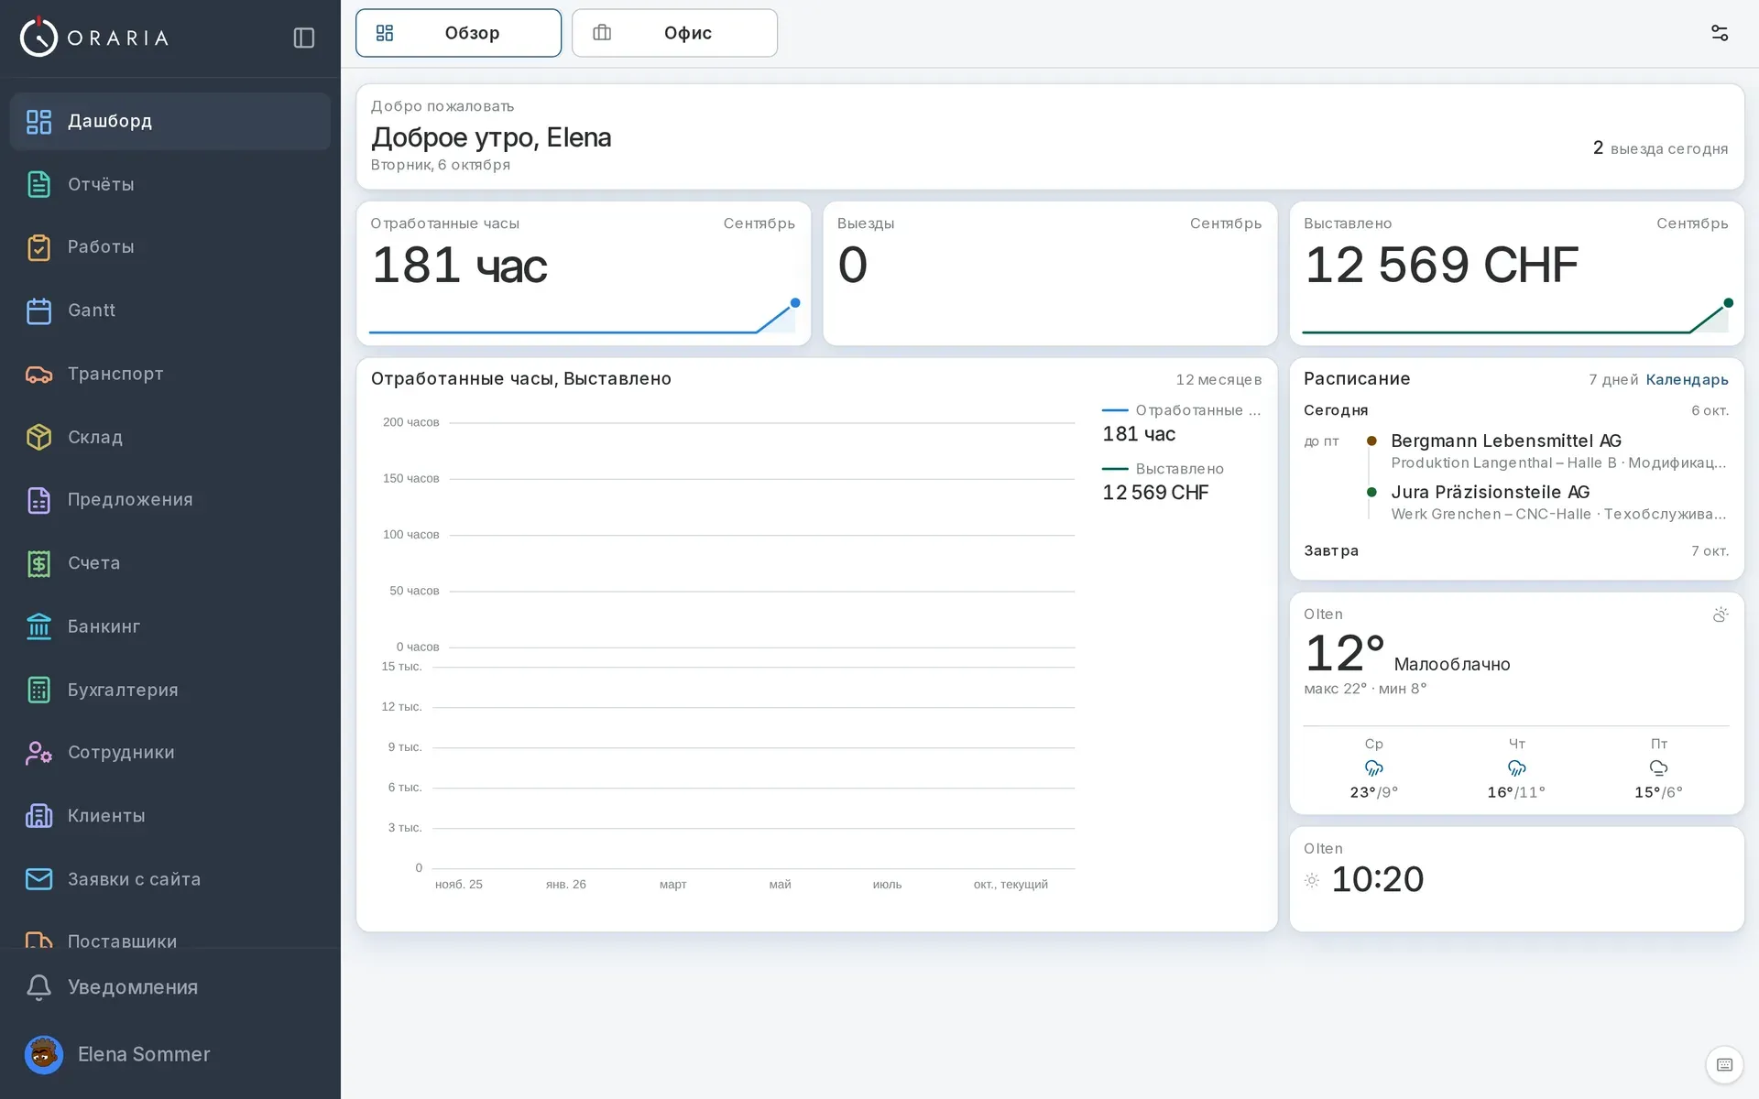1759x1099 pixels.
Task: Click the Выезды 0 card
Action: click(x=1050, y=274)
